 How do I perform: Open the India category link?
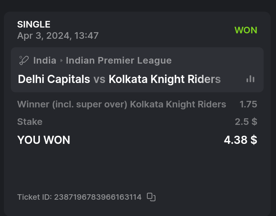click(x=45, y=60)
